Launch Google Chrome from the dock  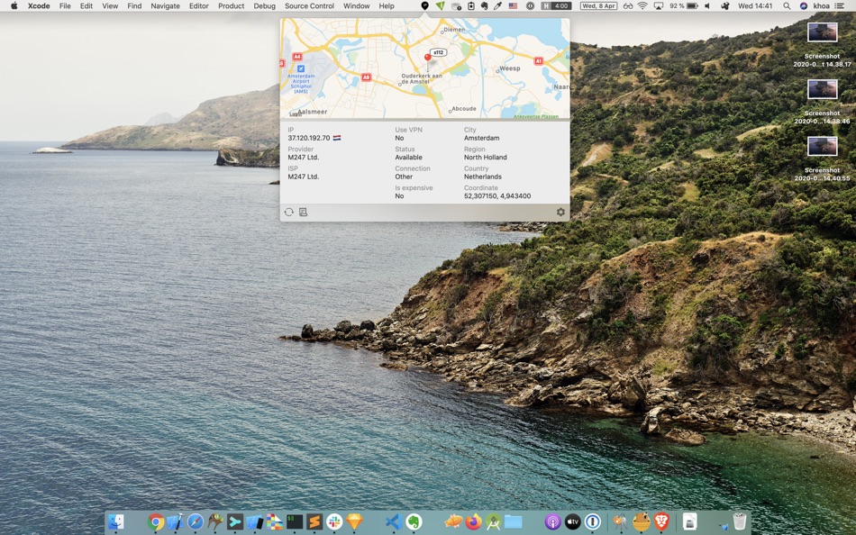pos(156,521)
